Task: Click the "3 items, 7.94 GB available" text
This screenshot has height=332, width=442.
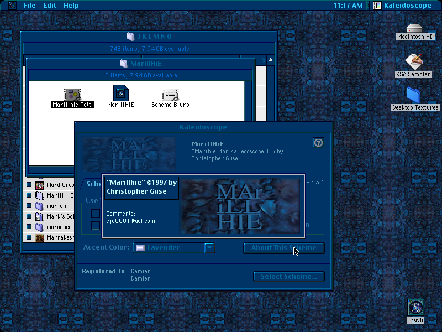Action: coord(141,75)
